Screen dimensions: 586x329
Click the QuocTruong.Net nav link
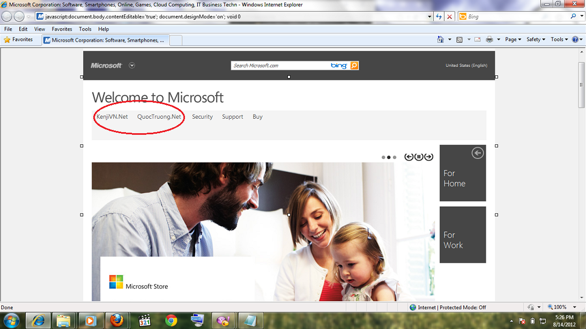(x=159, y=117)
